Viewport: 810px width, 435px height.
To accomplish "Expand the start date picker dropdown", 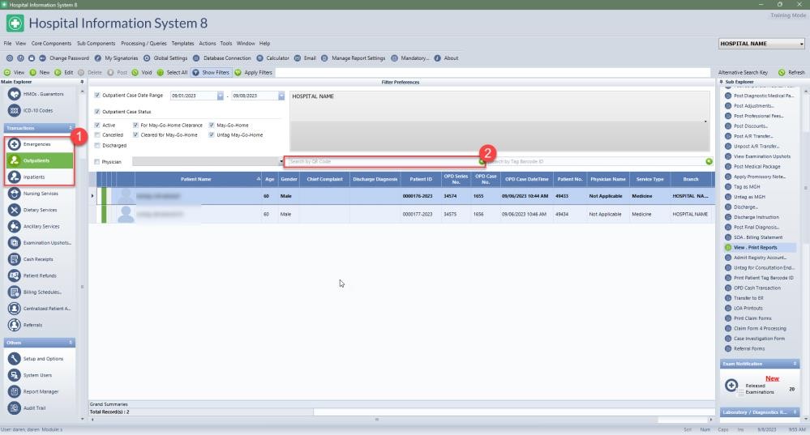I will click(220, 96).
